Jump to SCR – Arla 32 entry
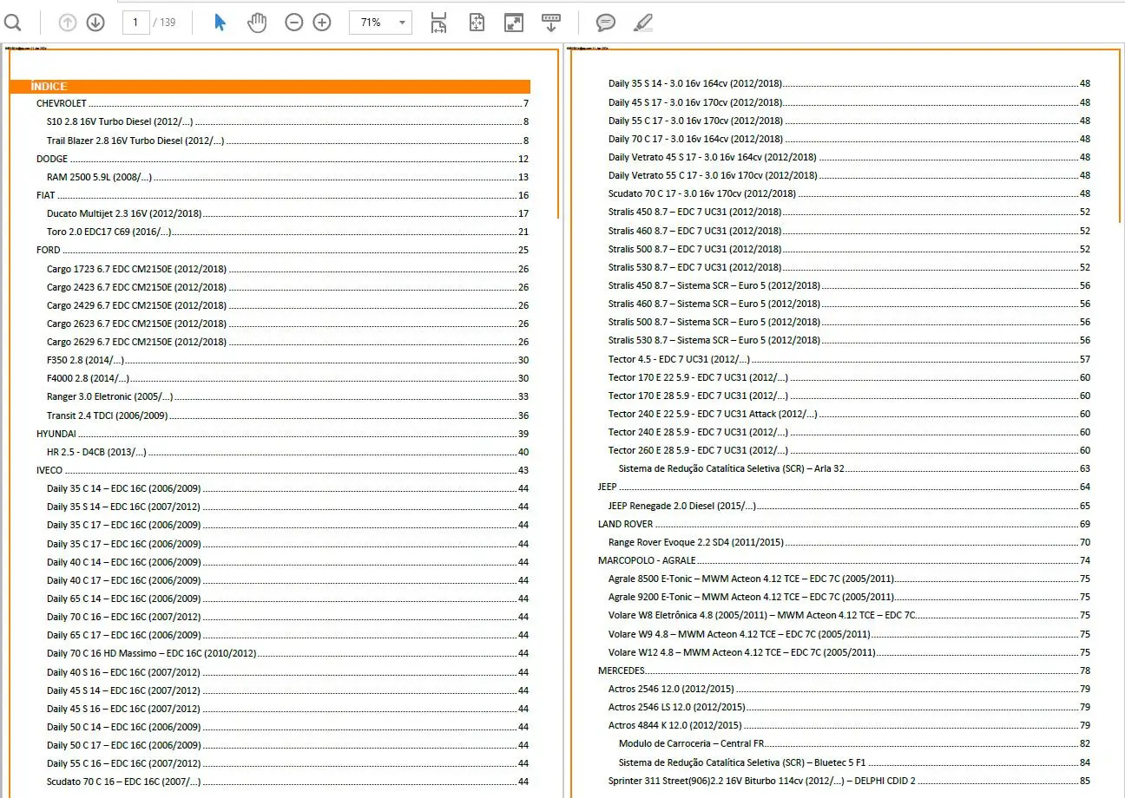1125x798 pixels. 854,468
